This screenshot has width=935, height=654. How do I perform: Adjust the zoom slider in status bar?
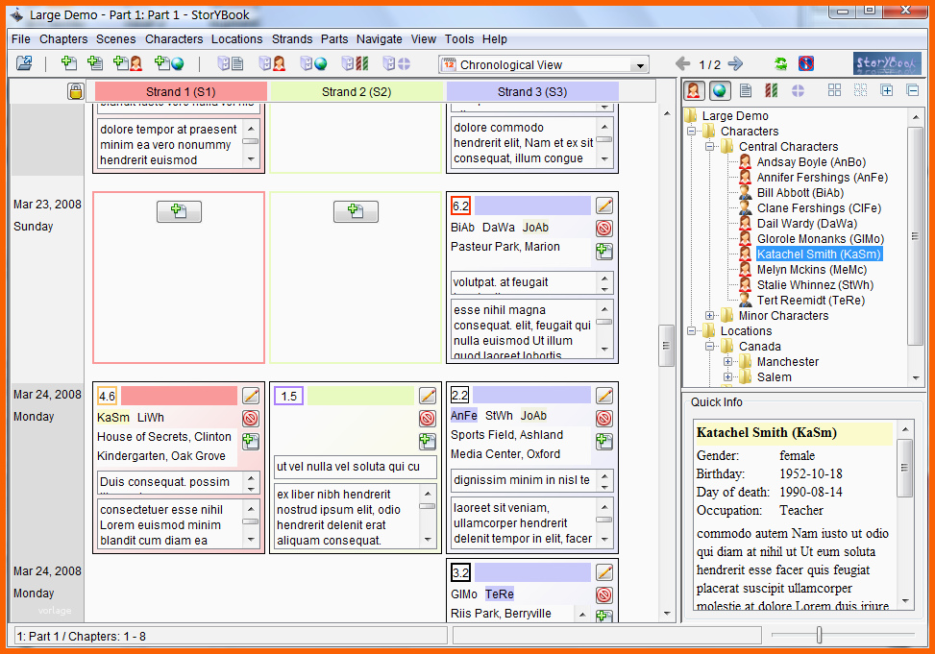[x=820, y=635]
